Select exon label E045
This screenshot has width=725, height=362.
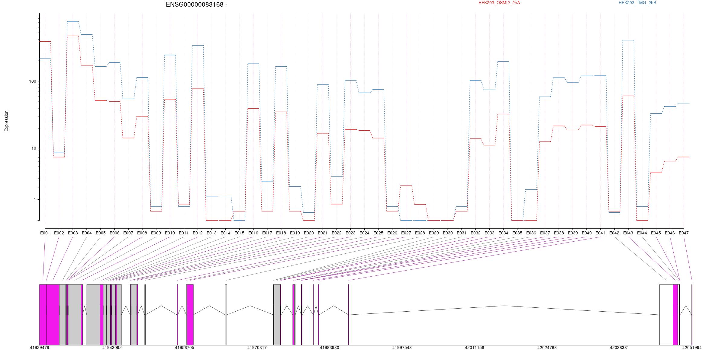pos(656,233)
